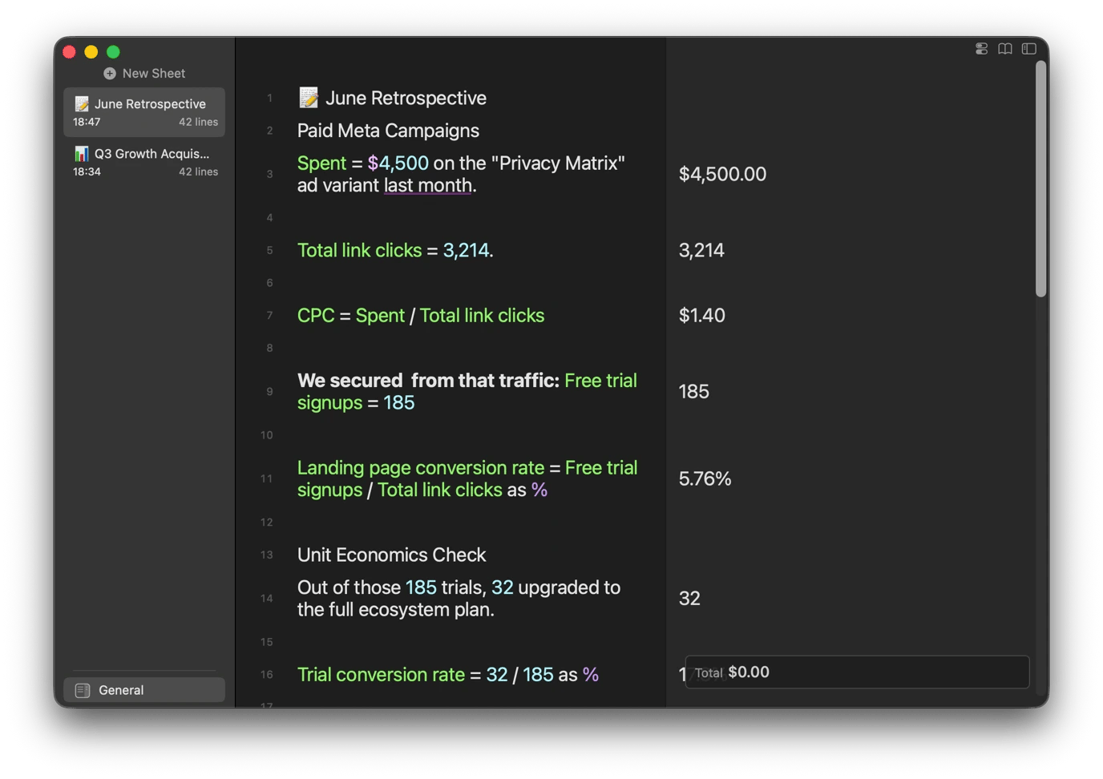Click the chart icon on Q3 sheet
The height and width of the screenshot is (779, 1103).
pos(81,153)
